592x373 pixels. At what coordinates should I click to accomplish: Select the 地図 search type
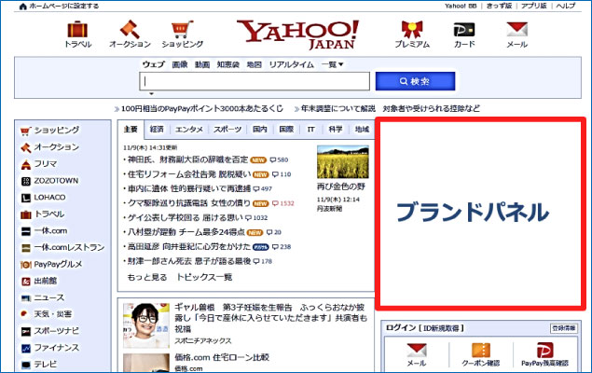coord(255,64)
